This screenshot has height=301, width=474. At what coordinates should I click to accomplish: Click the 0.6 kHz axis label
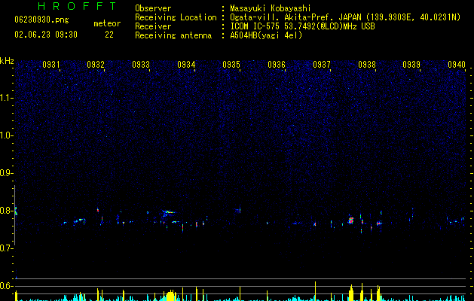pos(6,286)
